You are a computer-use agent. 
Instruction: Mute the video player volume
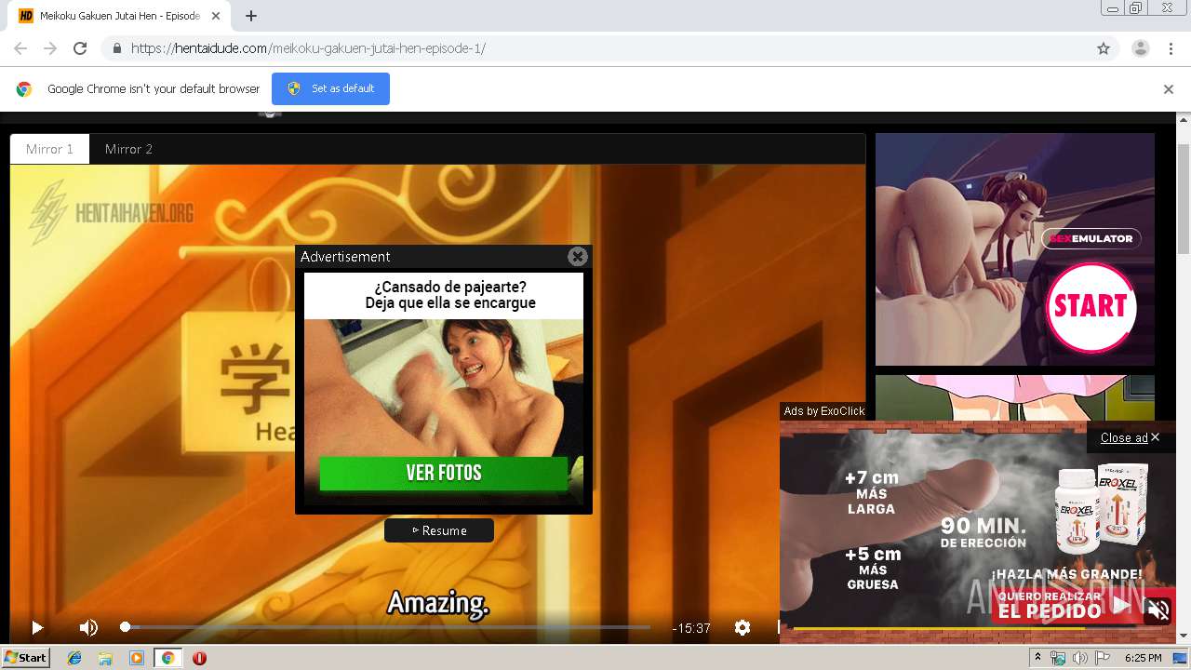(88, 628)
